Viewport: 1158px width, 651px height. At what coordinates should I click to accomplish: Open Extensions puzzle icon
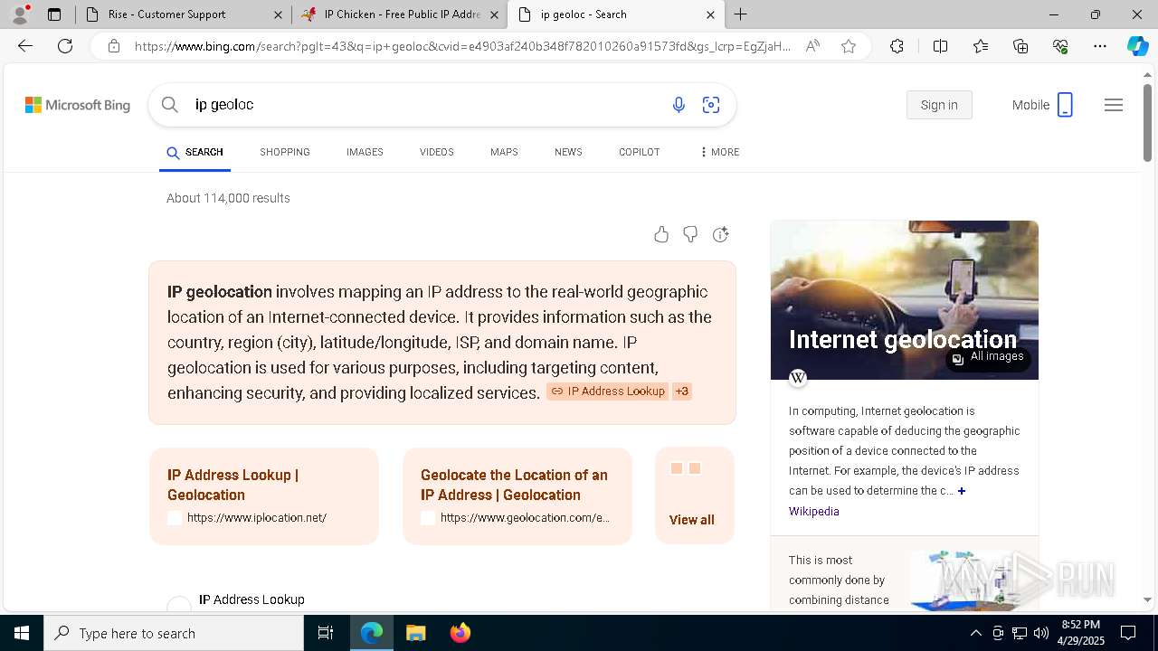tap(897, 46)
